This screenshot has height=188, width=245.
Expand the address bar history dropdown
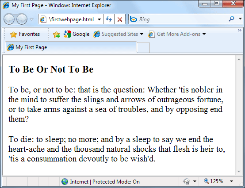click(99, 19)
